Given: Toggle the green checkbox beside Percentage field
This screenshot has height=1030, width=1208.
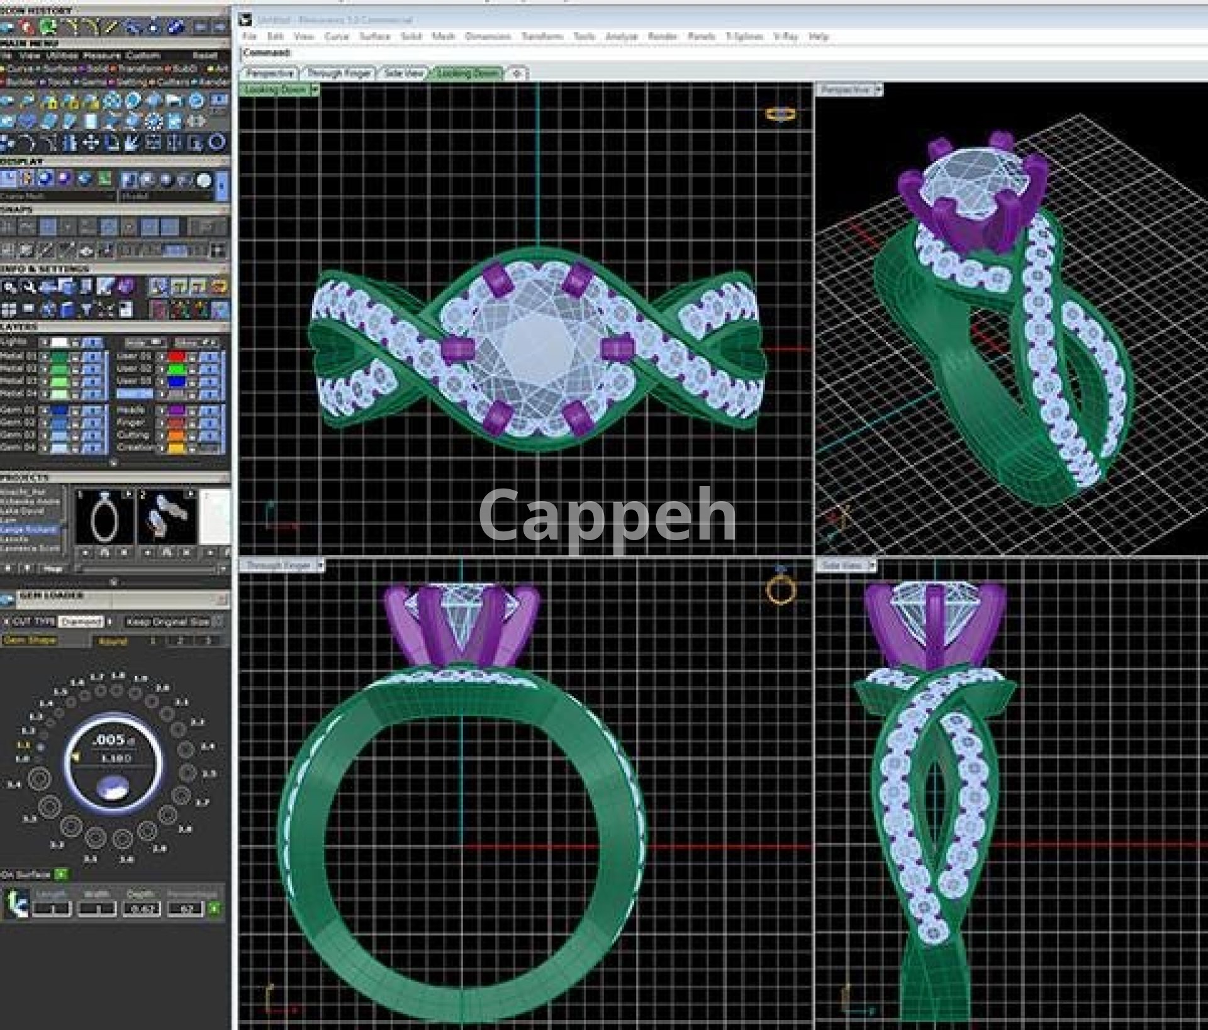Looking at the screenshot, I should click(215, 908).
